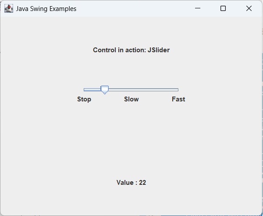Click the Fast label under the slider
The height and width of the screenshot is (216, 263).
click(x=178, y=99)
